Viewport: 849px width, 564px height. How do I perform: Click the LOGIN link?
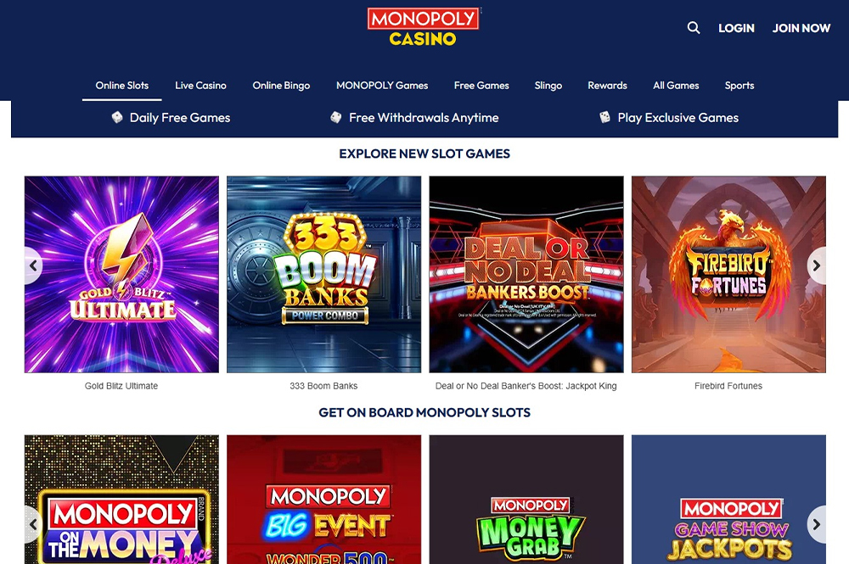[736, 28]
